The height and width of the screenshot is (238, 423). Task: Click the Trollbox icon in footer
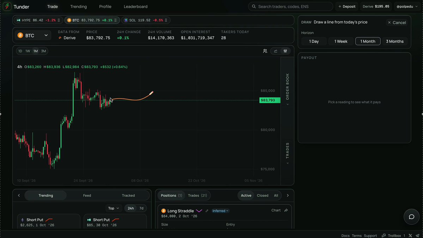pyautogui.click(x=384, y=236)
